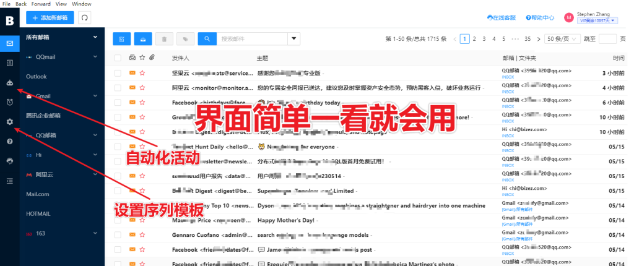
Task: Star the Gennaro Cuofano email
Action: [142, 235]
